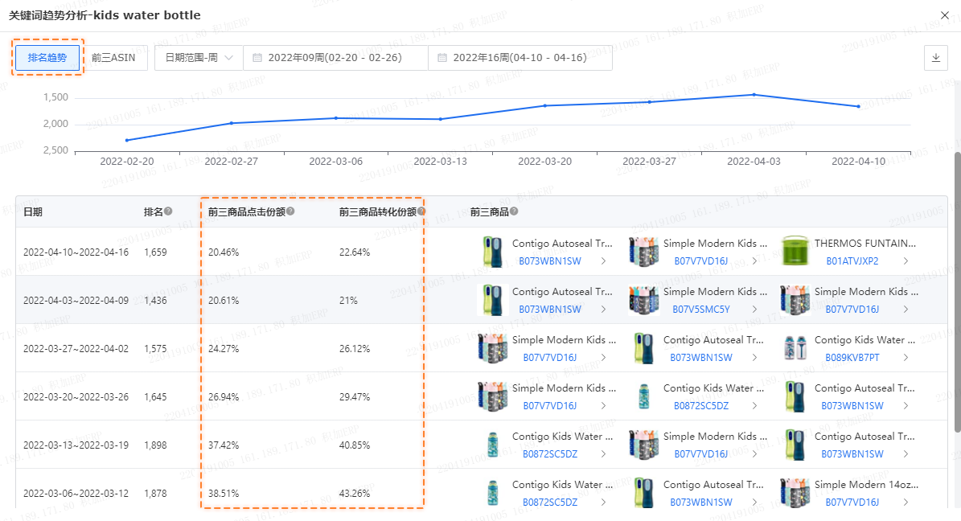Click help icon next to 前三商品转化份额
The width and height of the screenshot is (961, 521).
pyautogui.click(x=421, y=211)
